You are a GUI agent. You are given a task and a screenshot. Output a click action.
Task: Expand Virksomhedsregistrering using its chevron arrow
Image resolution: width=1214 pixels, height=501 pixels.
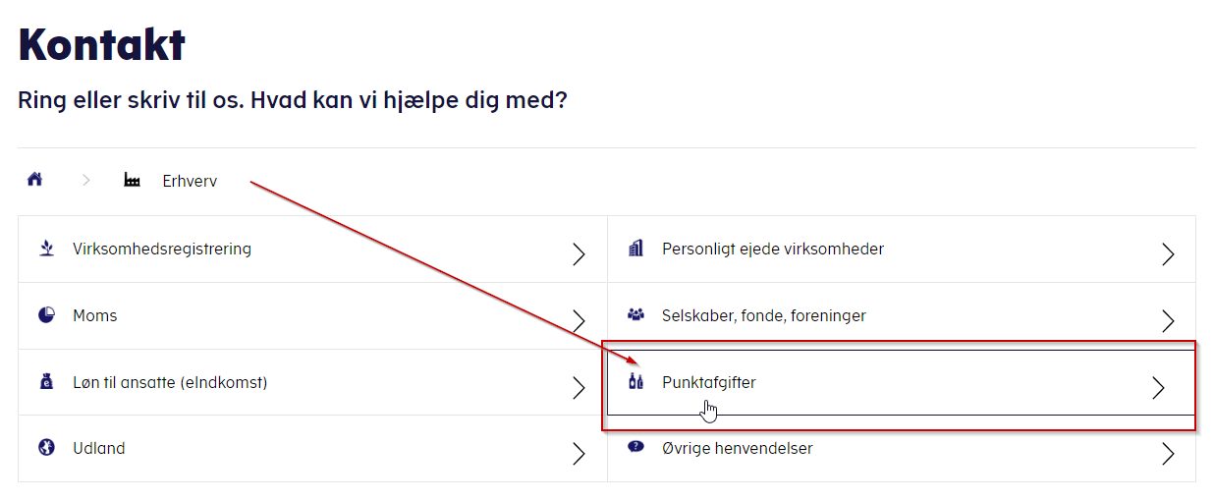pyautogui.click(x=579, y=254)
